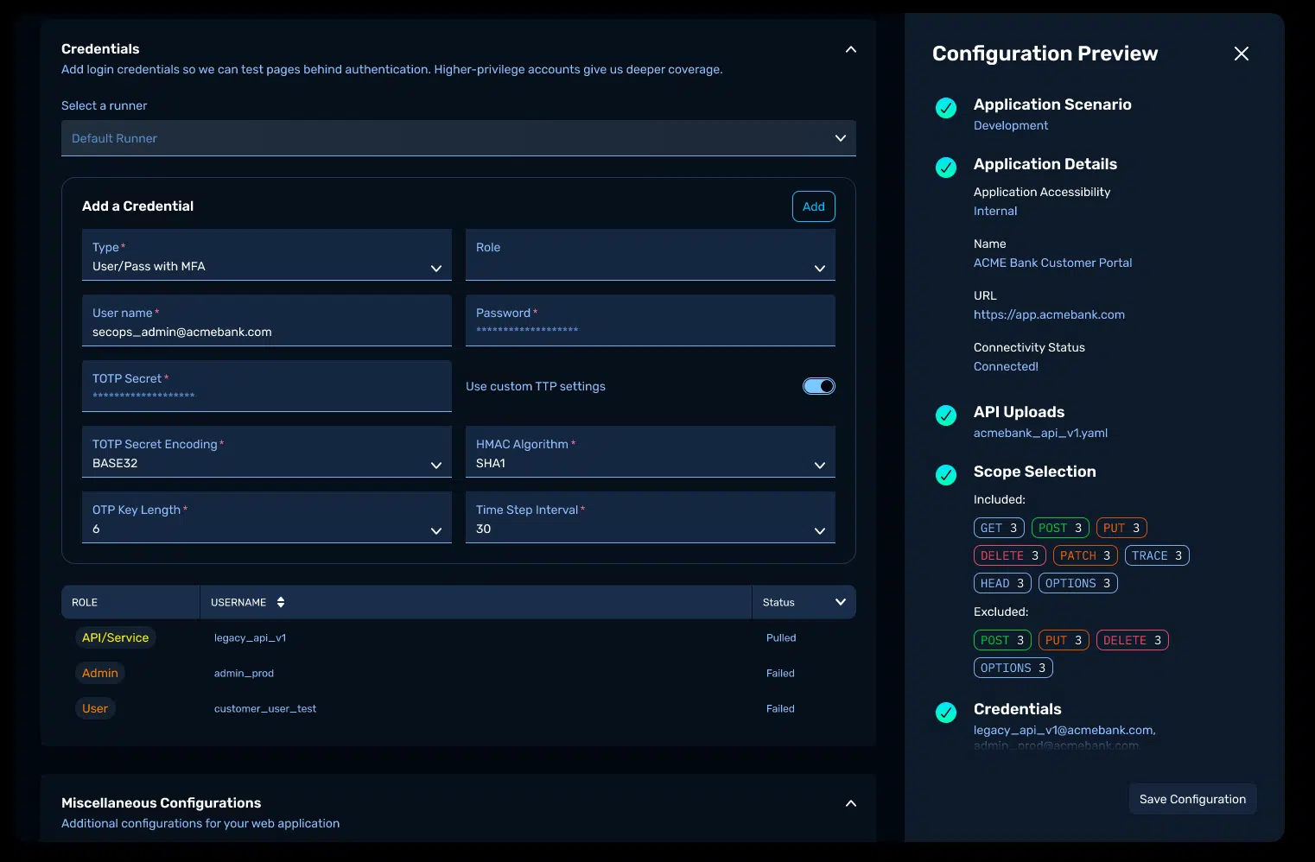This screenshot has width=1315, height=862.
Task: Click the included OPTIONS 3 tag
Action: 1078,583
